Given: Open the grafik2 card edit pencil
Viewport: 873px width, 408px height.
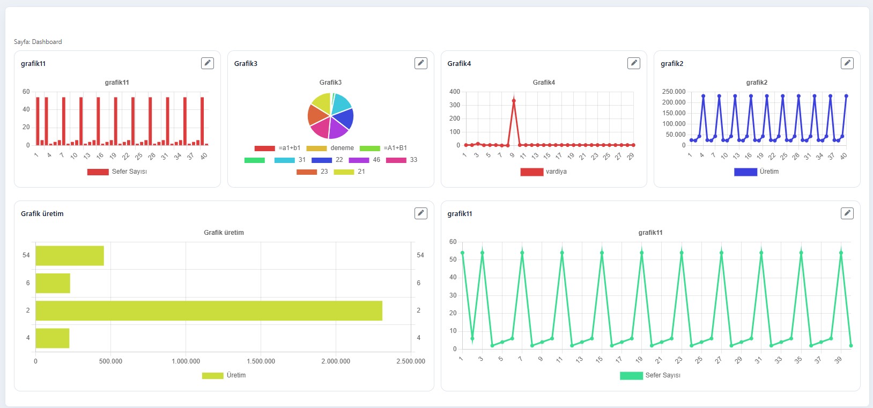Looking at the screenshot, I should 847,63.
